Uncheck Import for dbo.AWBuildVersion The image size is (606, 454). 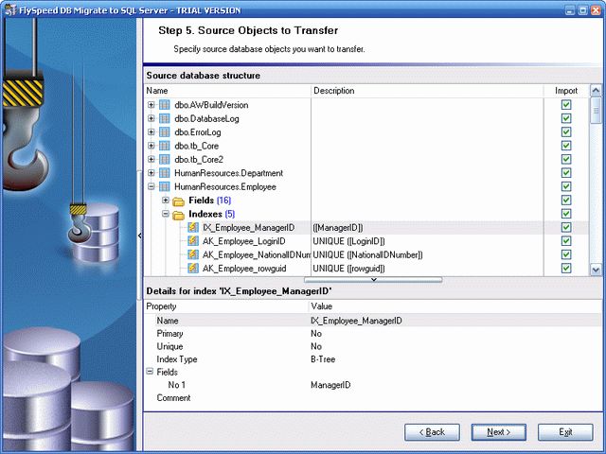coord(566,105)
